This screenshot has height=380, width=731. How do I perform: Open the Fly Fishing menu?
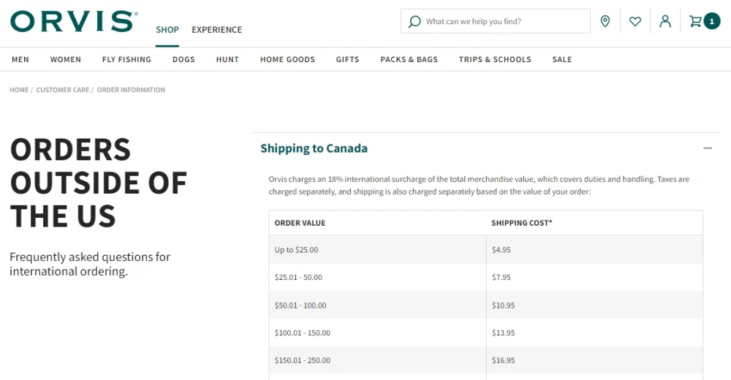126,59
